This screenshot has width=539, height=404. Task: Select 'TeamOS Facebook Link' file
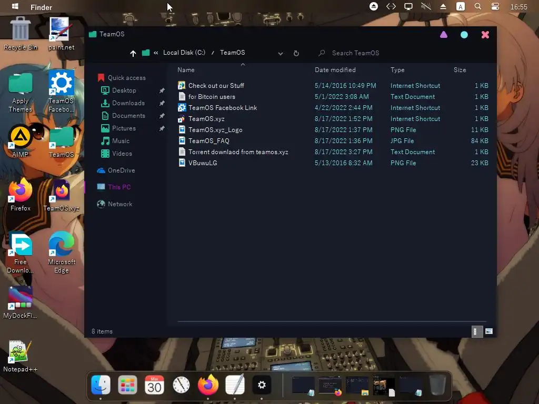[333, 107]
